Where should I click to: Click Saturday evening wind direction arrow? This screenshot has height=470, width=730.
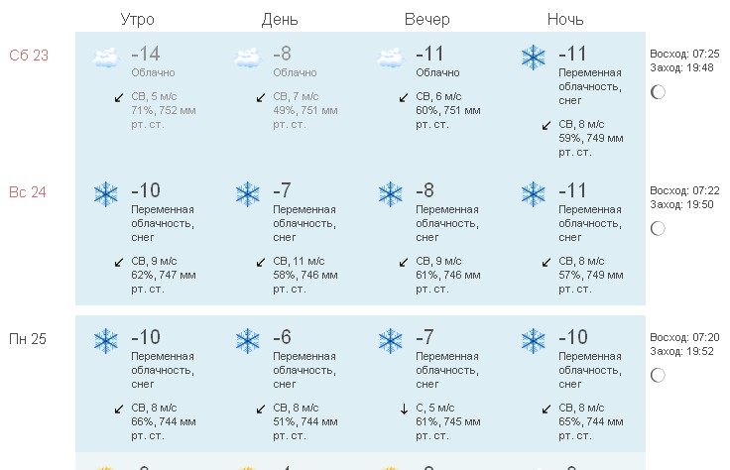(404, 97)
